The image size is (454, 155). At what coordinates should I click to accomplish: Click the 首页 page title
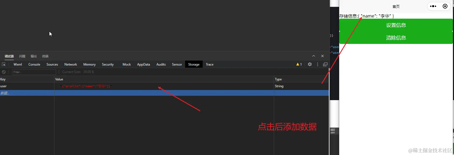tap(396, 7)
